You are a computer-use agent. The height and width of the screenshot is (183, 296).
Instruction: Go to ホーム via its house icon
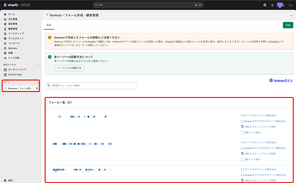[5, 14]
